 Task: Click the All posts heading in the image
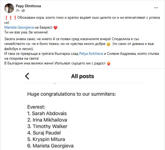pos(82,76)
